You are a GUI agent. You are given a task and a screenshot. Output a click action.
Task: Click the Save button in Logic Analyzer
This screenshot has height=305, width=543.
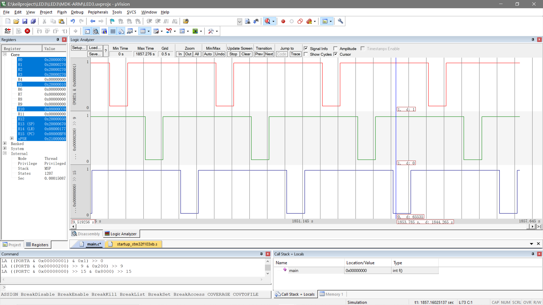(x=94, y=54)
